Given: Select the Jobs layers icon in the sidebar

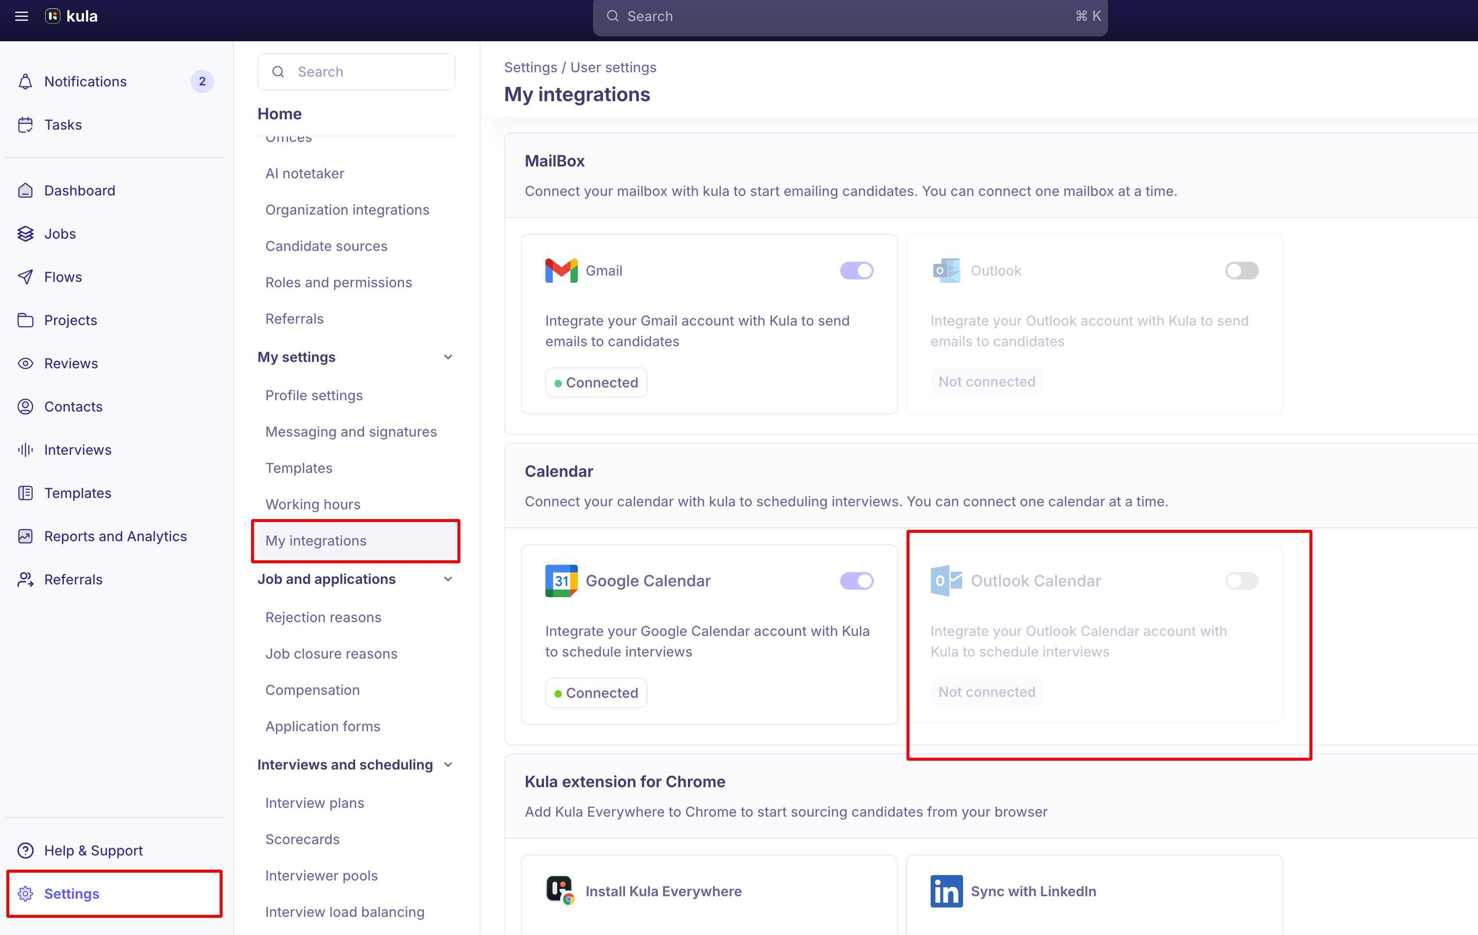Looking at the screenshot, I should pyautogui.click(x=25, y=233).
